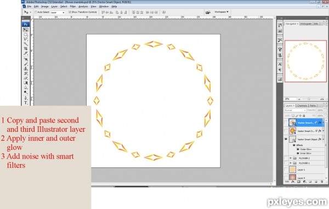Viewport: 329px width, 209px height.
Task: Click the navigator zoom slider
Action: 309,99
